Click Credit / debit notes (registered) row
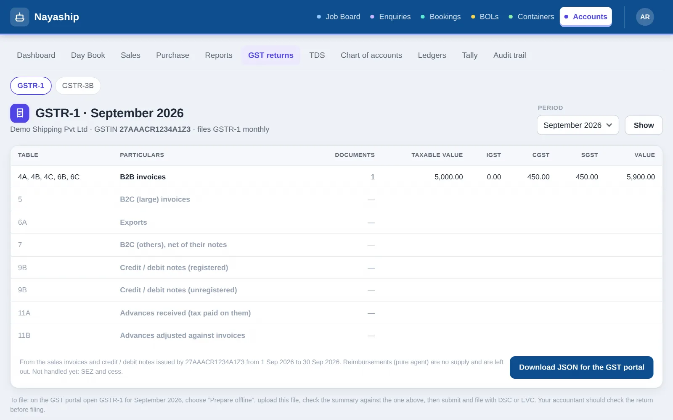Viewport: 673px width, 420px height. tap(336, 268)
